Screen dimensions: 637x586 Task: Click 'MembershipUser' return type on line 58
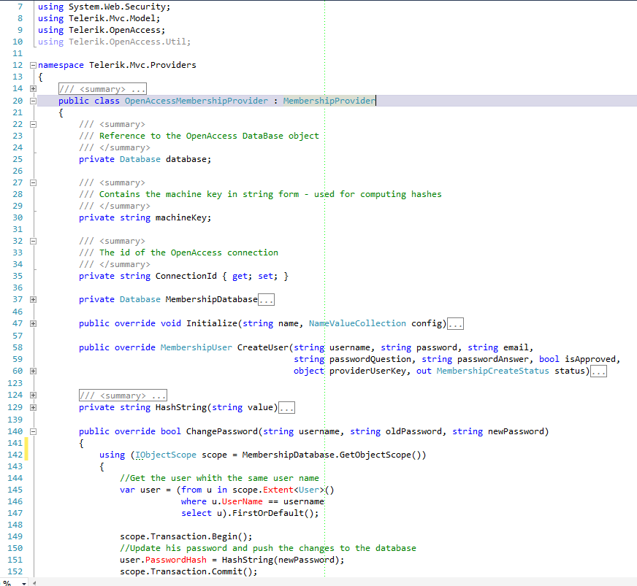pyautogui.click(x=197, y=347)
